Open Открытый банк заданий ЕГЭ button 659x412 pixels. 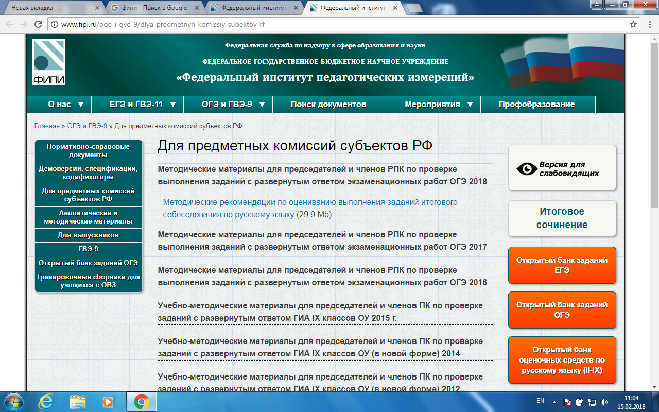coord(562,265)
